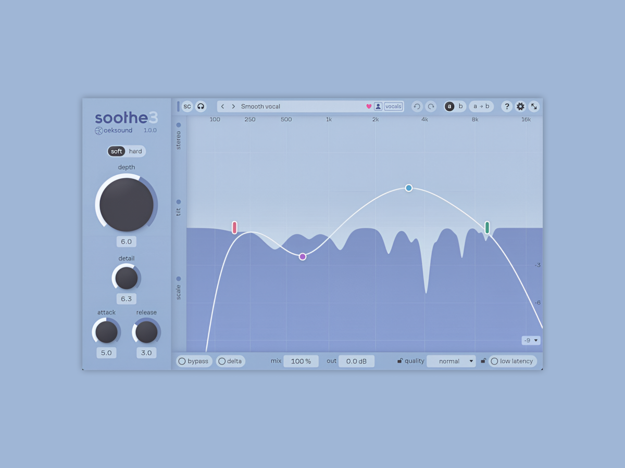Toggle the low latency option

512,361
